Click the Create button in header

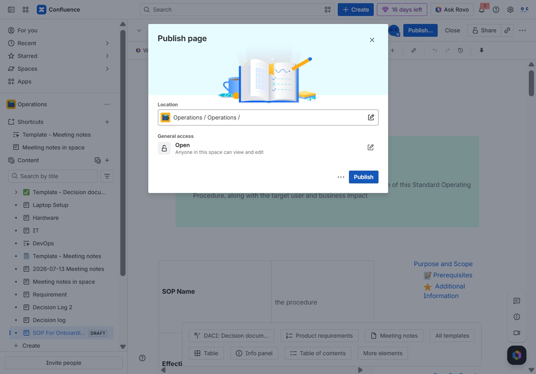coord(356,10)
